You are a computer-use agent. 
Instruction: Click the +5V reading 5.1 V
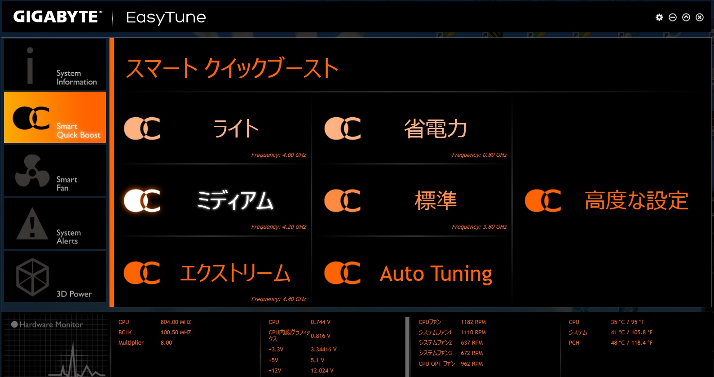tap(317, 360)
